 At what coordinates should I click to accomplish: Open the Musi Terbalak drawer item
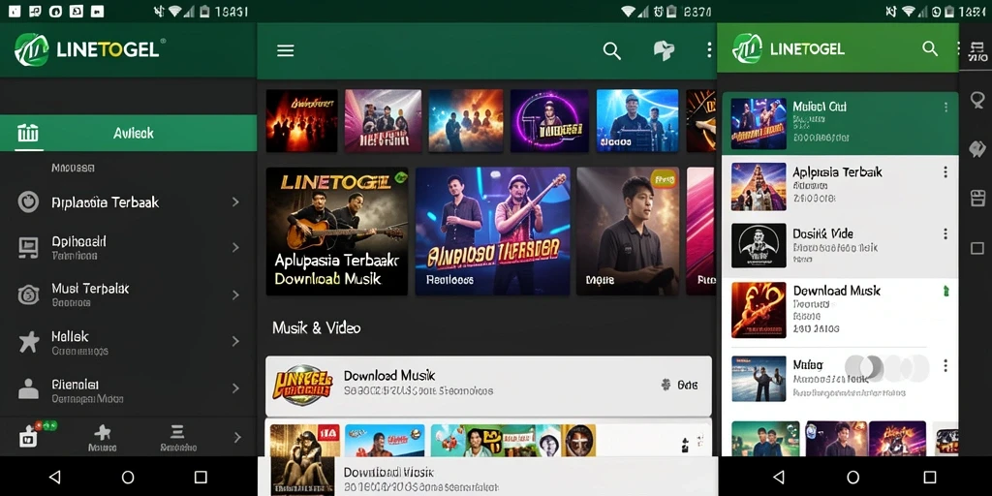pos(129,294)
